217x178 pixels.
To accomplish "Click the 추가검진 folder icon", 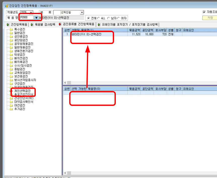I will tap(11, 109).
